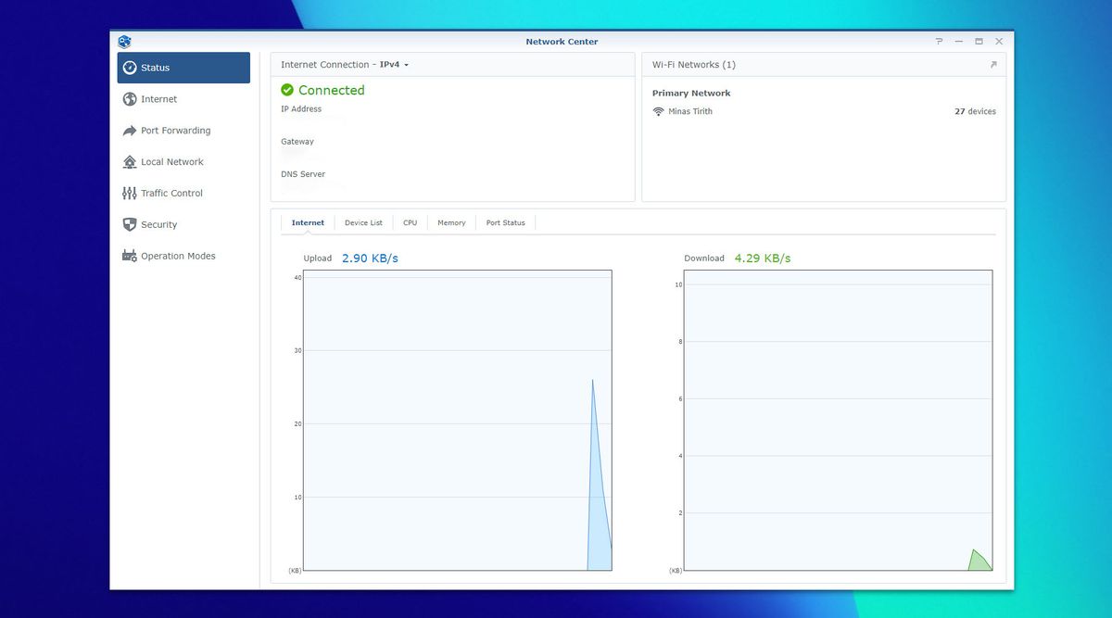The width and height of the screenshot is (1112, 618).
Task: Open the Security section
Action: [183, 224]
